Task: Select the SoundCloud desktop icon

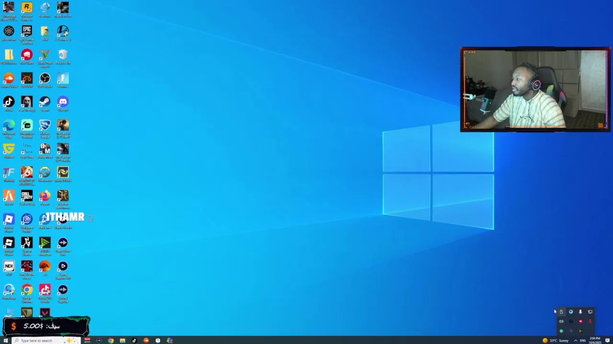Action: coord(9,80)
